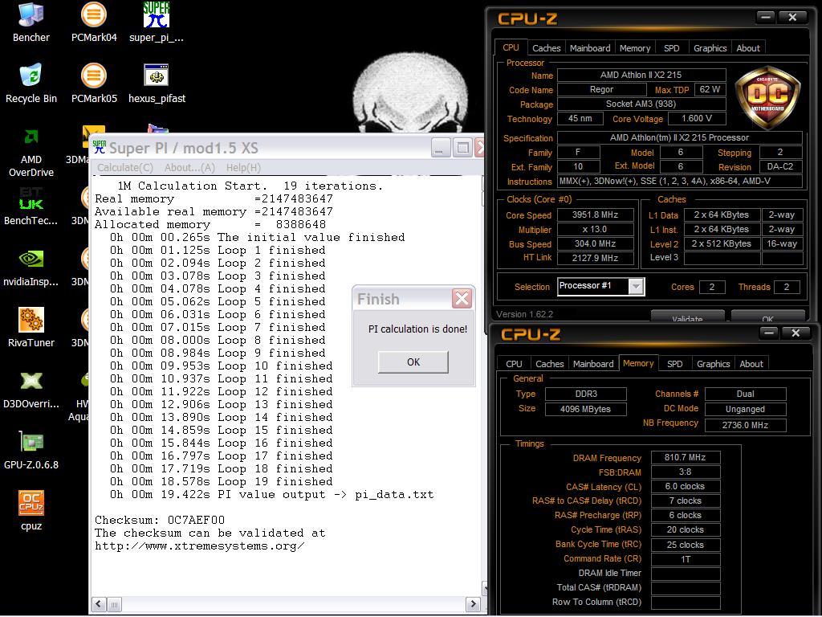Click the NB Frequency 2736.0 MHz value
The image size is (822, 617).
[745, 425]
